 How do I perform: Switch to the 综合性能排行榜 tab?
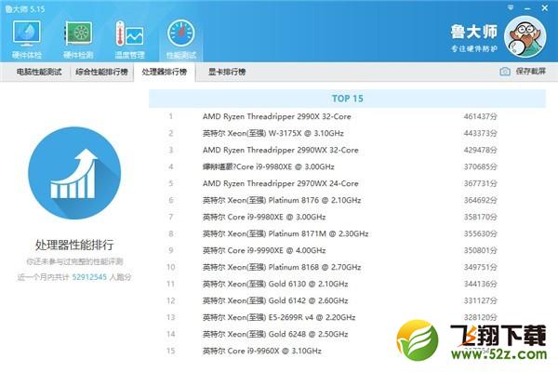coord(102,72)
